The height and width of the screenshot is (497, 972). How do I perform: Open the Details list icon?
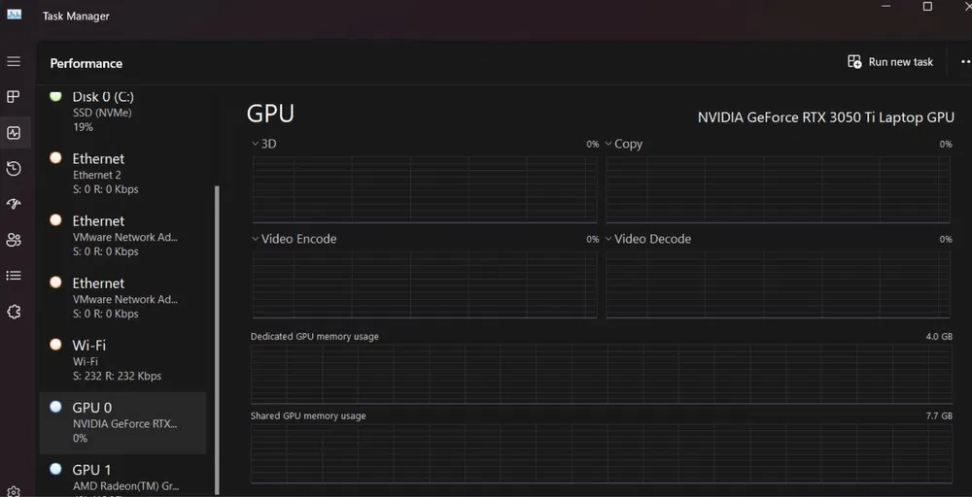[14, 276]
